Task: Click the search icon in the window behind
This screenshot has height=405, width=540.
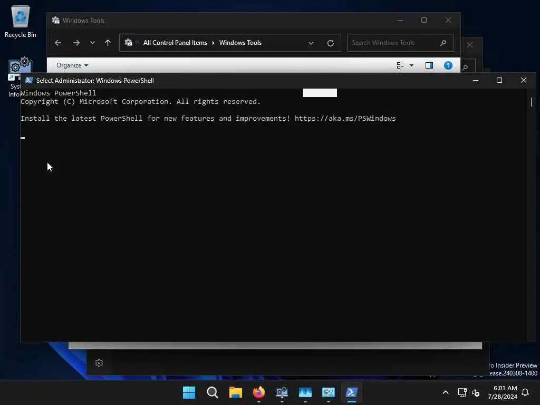Action: tap(466, 67)
